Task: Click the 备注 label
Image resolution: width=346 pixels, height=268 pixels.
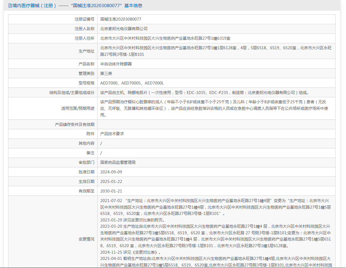Action: 90,153
